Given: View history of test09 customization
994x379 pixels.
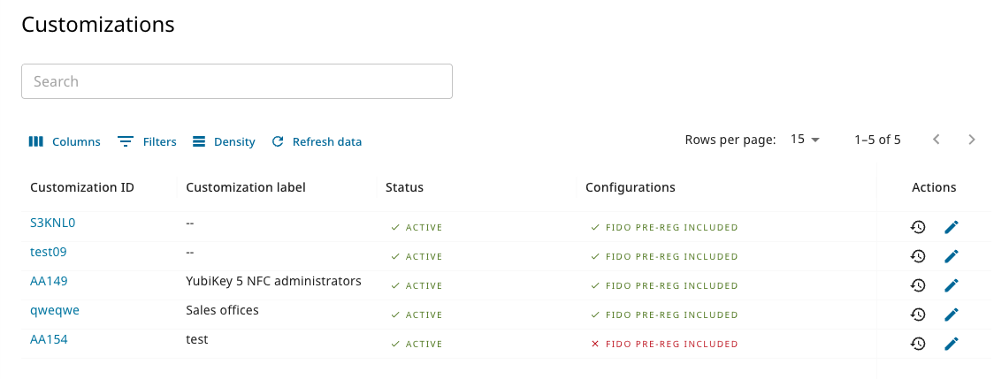Looking at the screenshot, I should point(918,256).
